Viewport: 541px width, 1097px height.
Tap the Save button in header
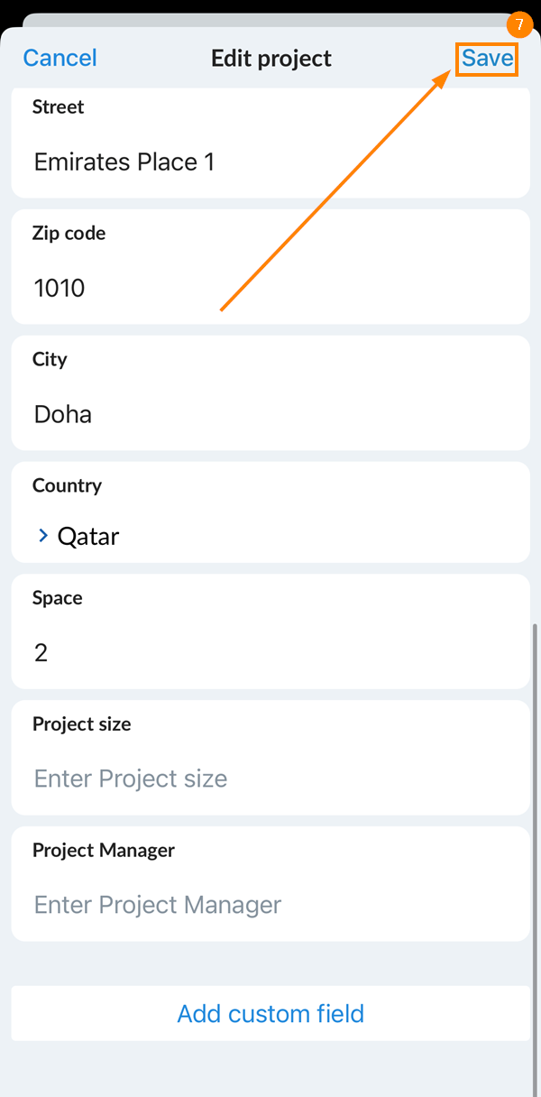click(x=487, y=60)
